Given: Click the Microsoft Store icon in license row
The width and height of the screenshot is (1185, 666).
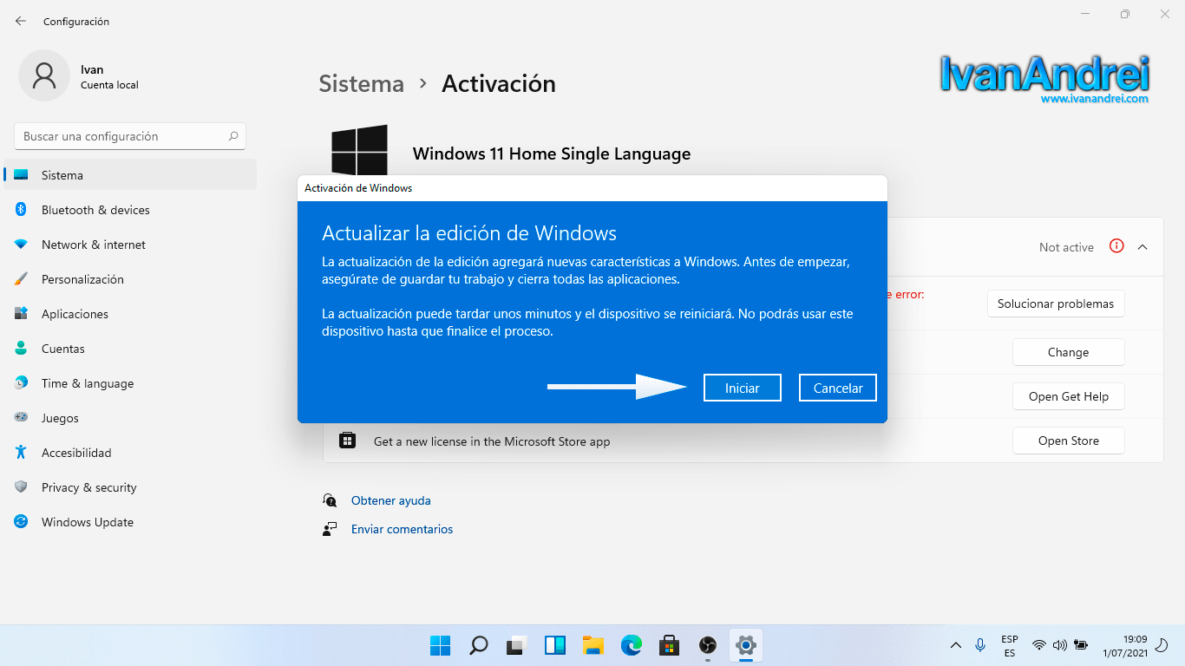Looking at the screenshot, I should coord(347,441).
